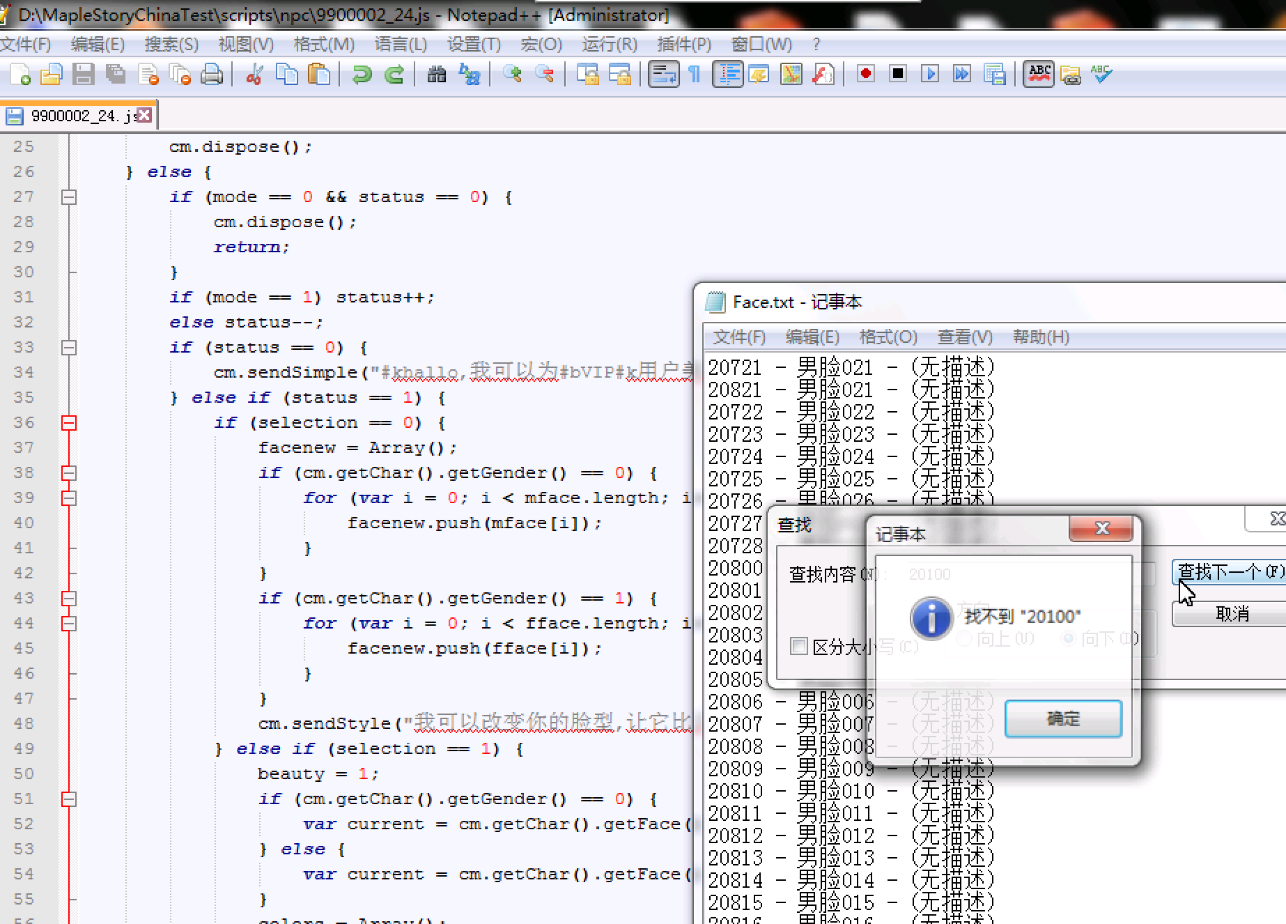Image resolution: width=1286 pixels, height=924 pixels.
Task: Undo the last edit with the green arrow
Action: [362, 75]
